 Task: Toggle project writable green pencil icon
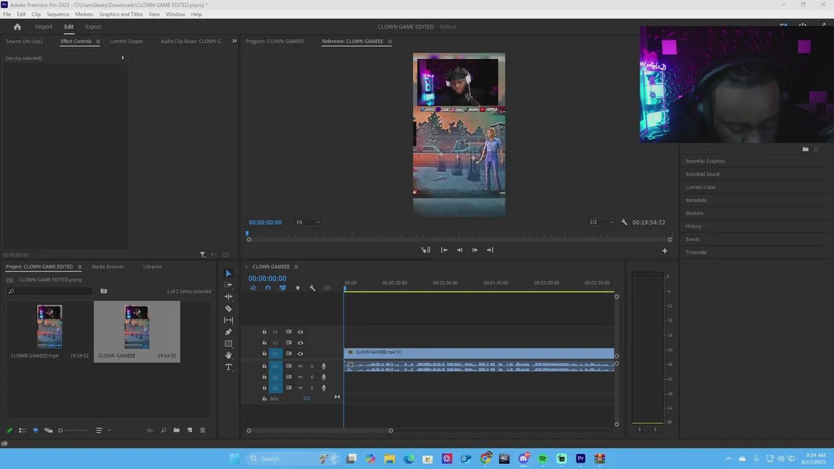[9, 430]
